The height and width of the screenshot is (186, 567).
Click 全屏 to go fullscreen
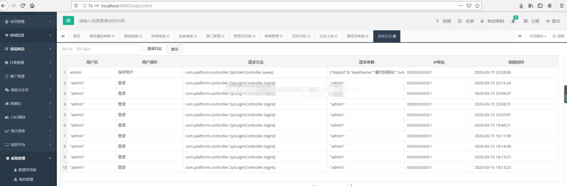(x=466, y=21)
